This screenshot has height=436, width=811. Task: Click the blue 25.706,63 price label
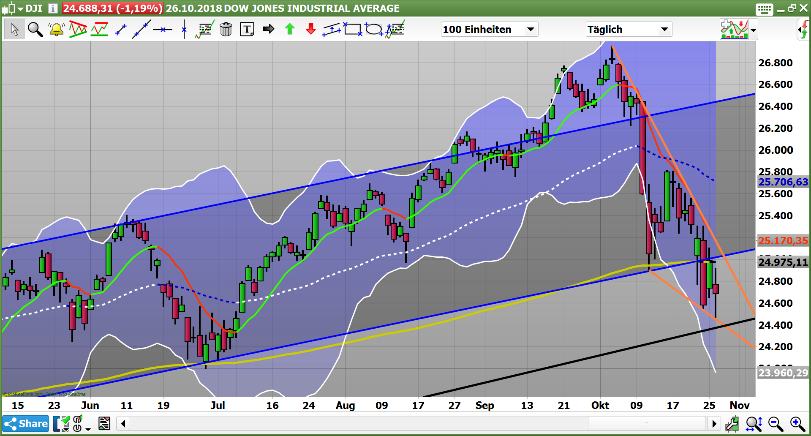tap(783, 182)
